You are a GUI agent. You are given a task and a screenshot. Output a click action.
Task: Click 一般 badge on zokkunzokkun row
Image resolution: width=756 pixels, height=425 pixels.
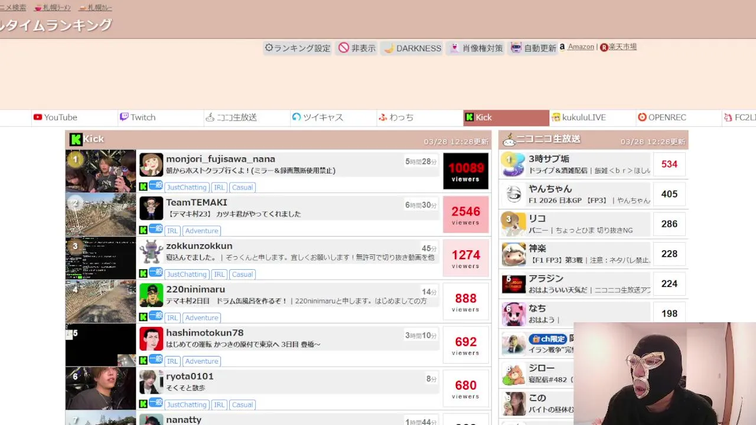(155, 272)
